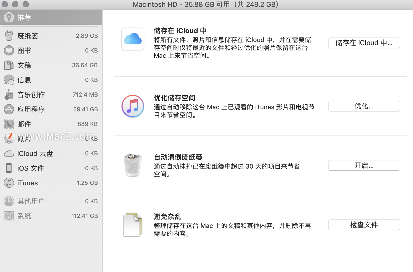The width and height of the screenshot is (413, 272).
Task: Click the 其他用户 people icon
Action: click(9, 201)
